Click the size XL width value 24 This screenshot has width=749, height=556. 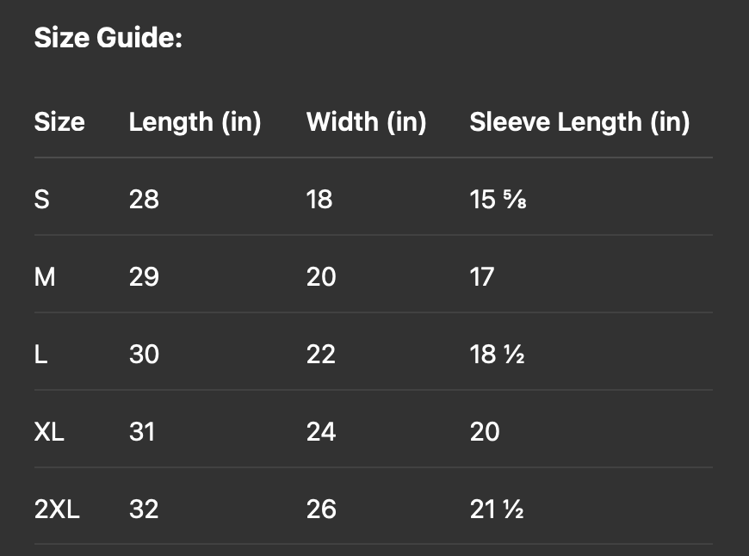coord(321,431)
